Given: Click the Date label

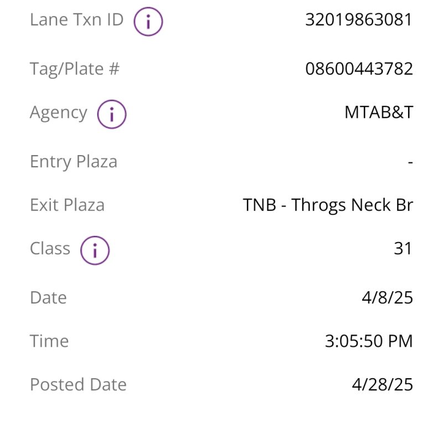Looking at the screenshot, I should click(48, 297).
